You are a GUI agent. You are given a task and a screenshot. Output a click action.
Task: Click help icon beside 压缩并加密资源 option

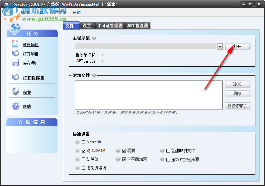tap(162, 159)
